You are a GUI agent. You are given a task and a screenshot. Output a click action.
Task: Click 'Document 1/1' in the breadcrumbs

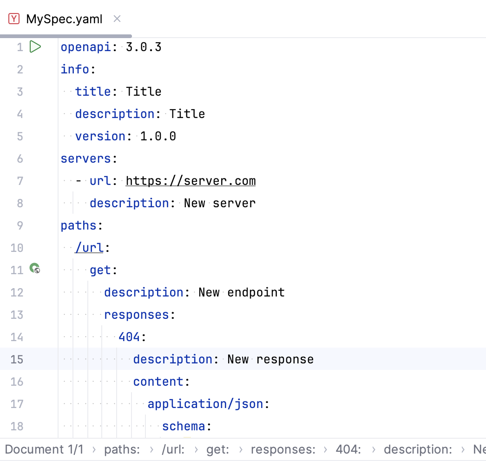[44, 449]
